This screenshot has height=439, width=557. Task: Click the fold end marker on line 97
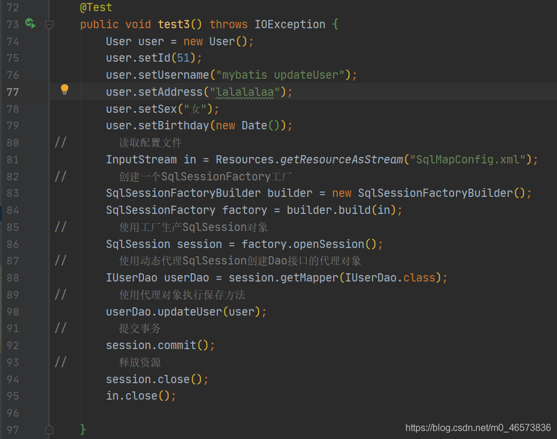tap(49, 430)
